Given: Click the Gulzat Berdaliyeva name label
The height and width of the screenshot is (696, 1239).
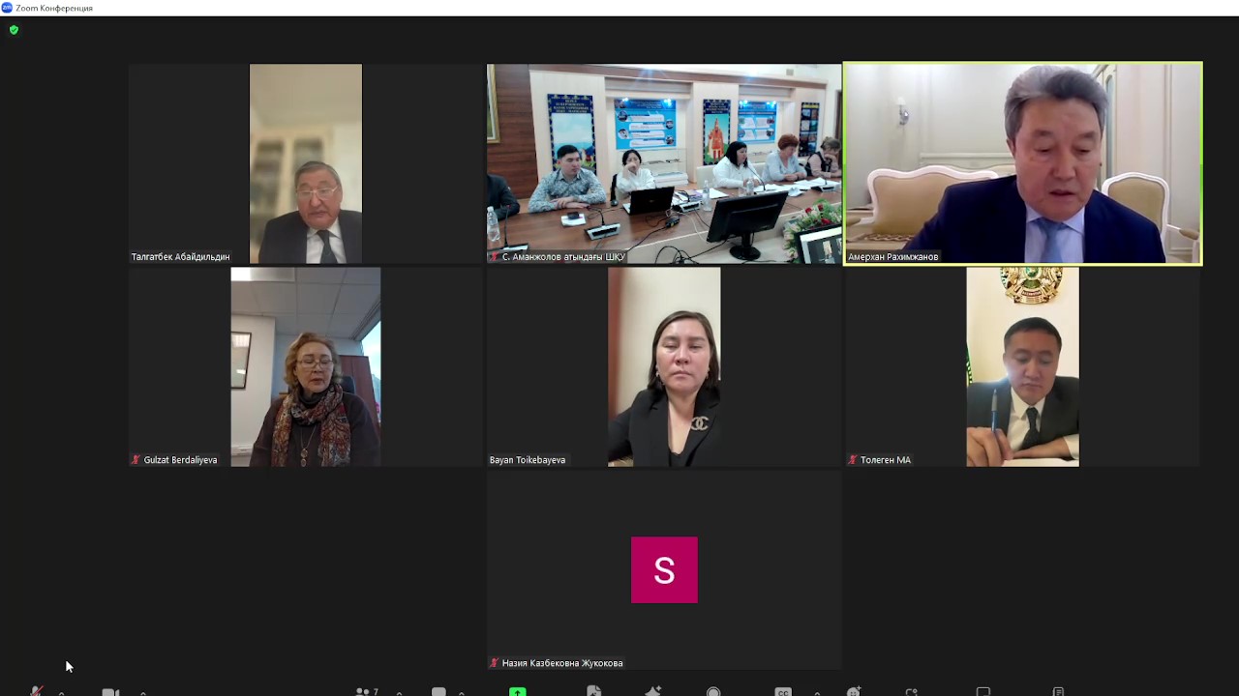Looking at the screenshot, I should [180, 460].
